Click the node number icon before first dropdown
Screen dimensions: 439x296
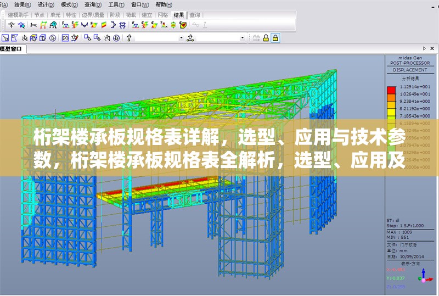(x=130, y=38)
